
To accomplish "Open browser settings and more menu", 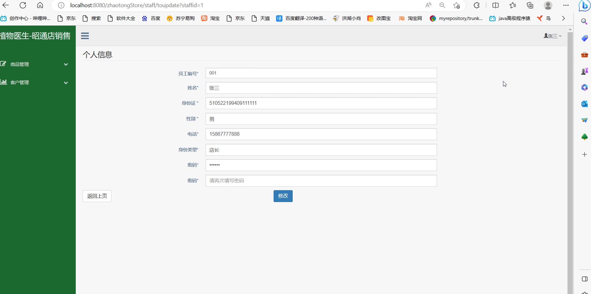I will click(566, 5).
